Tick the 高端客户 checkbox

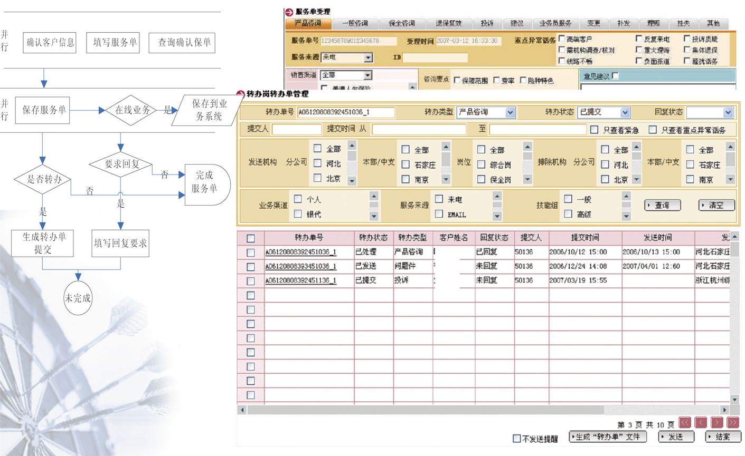pos(562,39)
